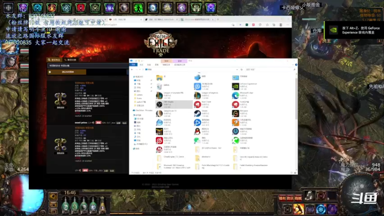Select the OBS Studio shortcut in Explorer
The height and width of the screenshot is (216, 384).
point(174,104)
